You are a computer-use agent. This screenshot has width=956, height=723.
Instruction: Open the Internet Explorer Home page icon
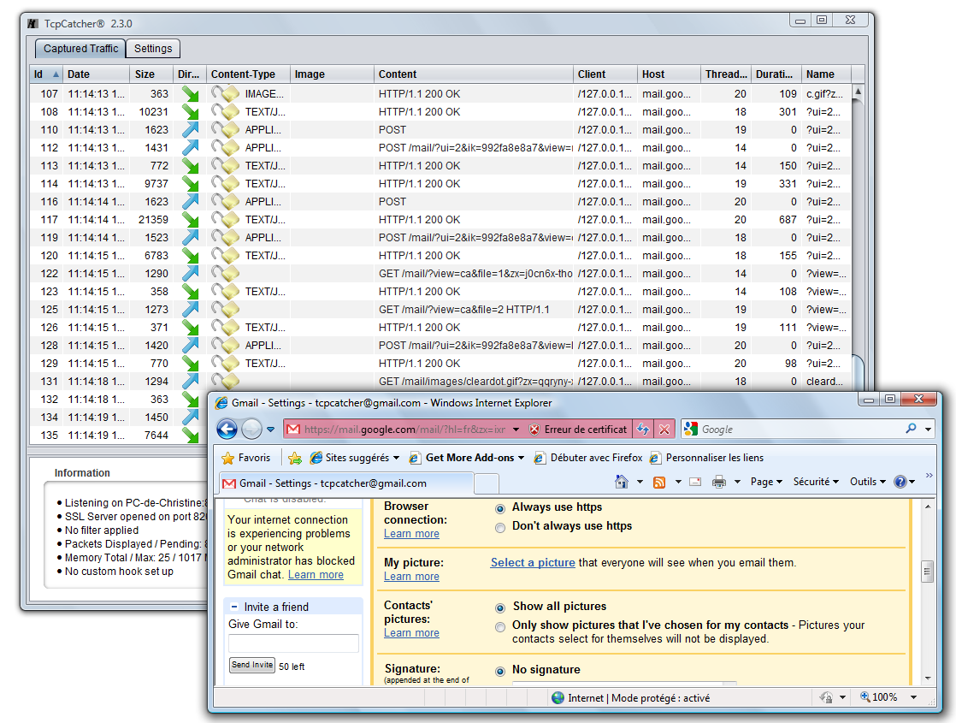coord(622,482)
